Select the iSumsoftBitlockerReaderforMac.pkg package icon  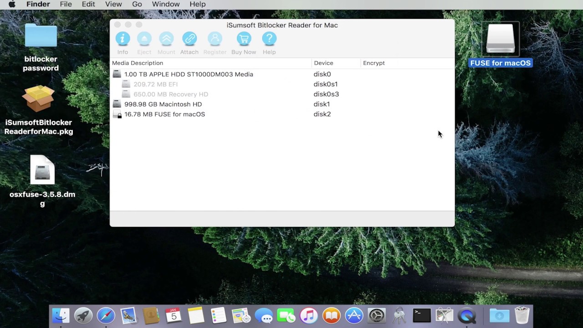click(39, 99)
